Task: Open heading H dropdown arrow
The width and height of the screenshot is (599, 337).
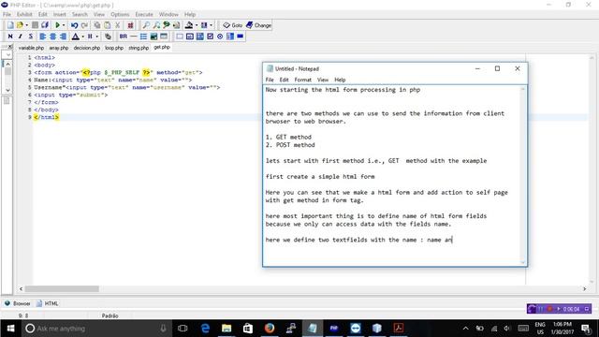Action: (97, 37)
